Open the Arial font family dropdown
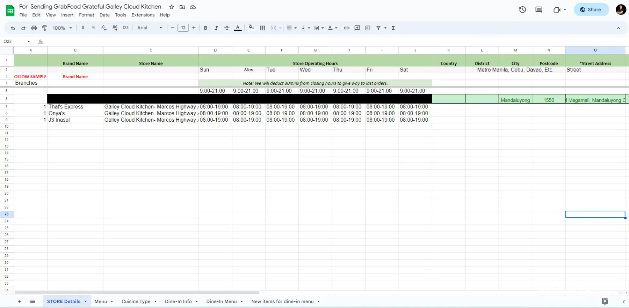 coord(150,28)
